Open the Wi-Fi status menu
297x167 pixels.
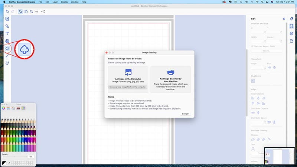click(257, 2)
